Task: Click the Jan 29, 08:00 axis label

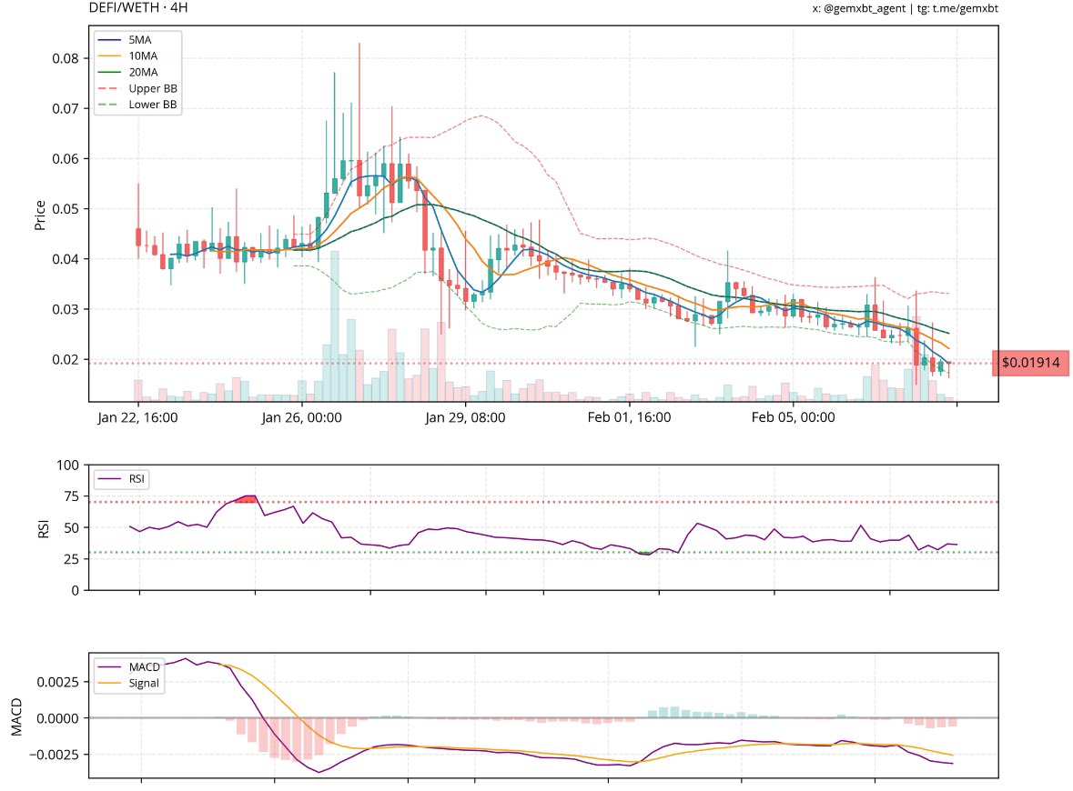Action: [465, 417]
